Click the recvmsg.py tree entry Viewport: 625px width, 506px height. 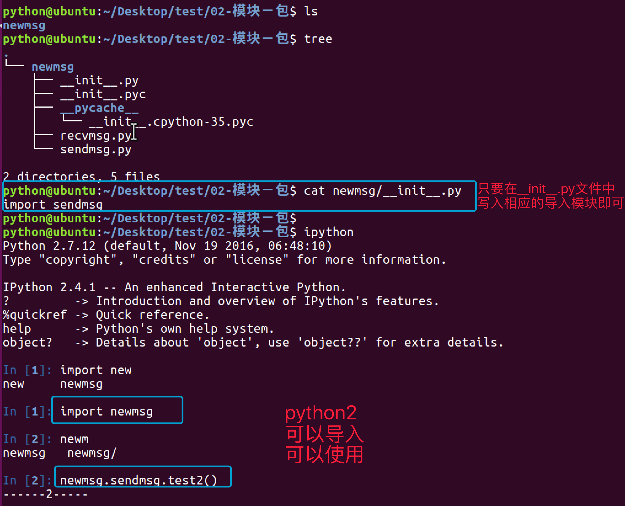(96, 136)
